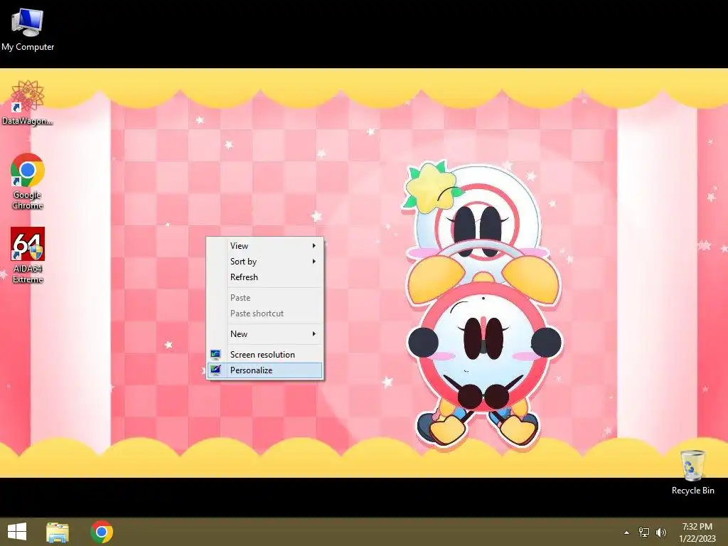Open the My Computer desktop icon
The height and width of the screenshot is (546, 728).
(x=28, y=29)
